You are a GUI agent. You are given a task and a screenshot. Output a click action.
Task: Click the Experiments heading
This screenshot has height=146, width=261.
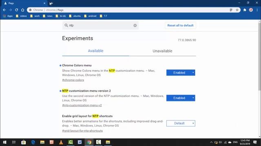pyautogui.click(x=77, y=38)
